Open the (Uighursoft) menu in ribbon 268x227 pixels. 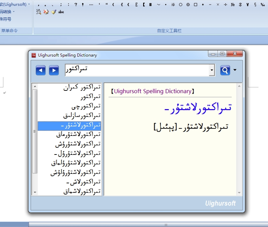coord(15,4)
